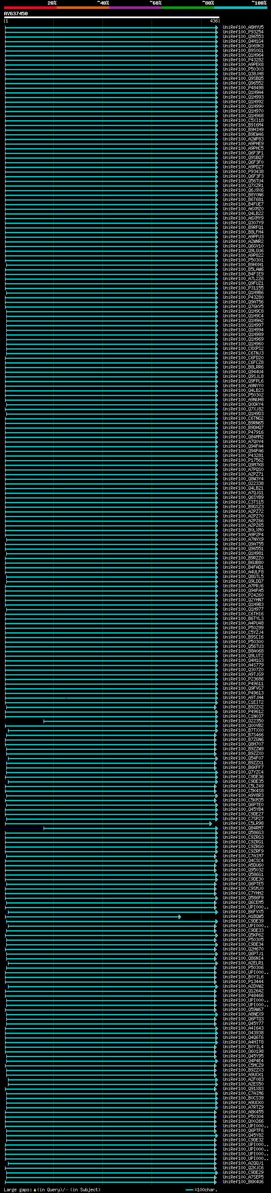Select the cyan ~100% legend segment
This screenshot has width=271, height=1193.
click(x=241, y=8)
